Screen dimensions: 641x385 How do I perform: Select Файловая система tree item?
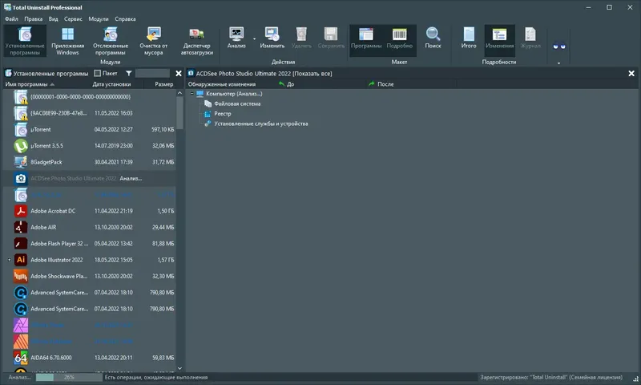(237, 104)
